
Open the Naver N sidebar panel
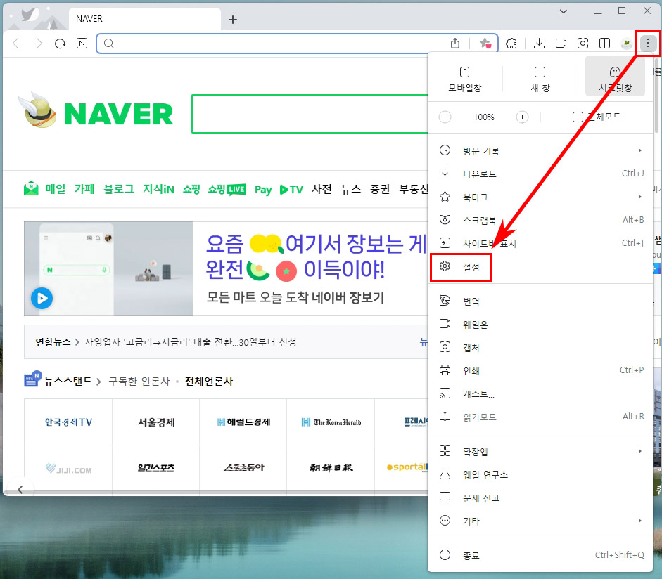(x=82, y=43)
